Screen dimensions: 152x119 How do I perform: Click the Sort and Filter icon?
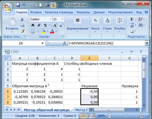point(140,19)
